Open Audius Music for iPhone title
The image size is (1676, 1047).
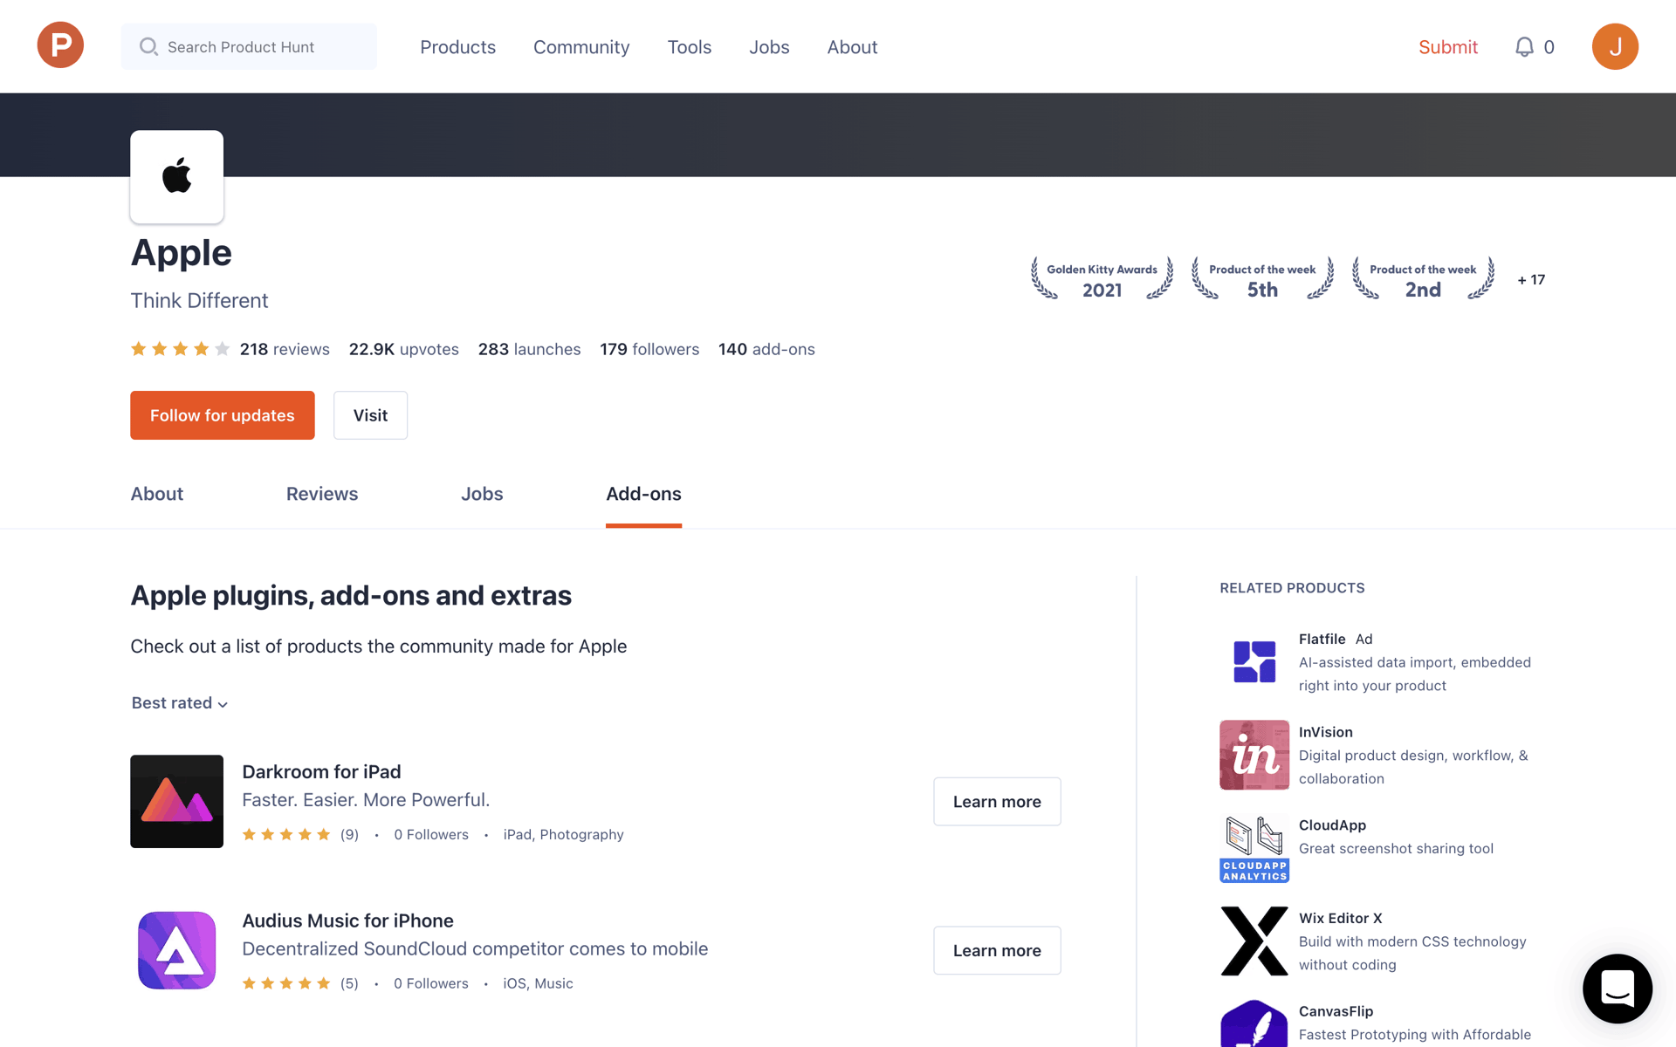coord(347,920)
